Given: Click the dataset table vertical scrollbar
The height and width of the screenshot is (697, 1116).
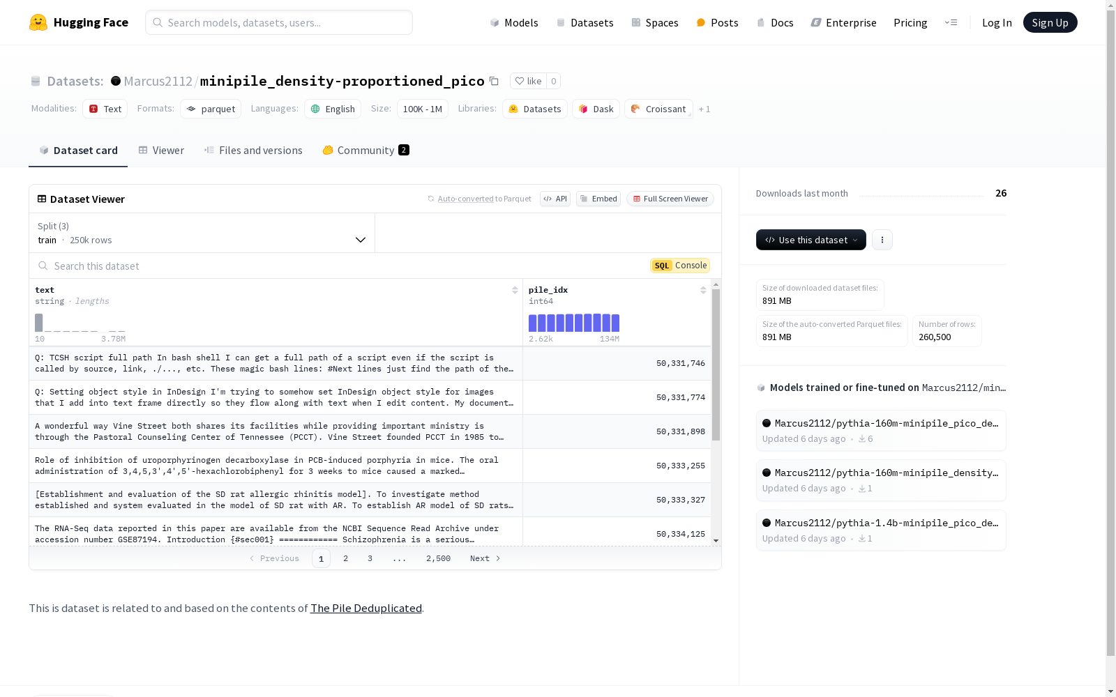Looking at the screenshot, I should coord(716,365).
